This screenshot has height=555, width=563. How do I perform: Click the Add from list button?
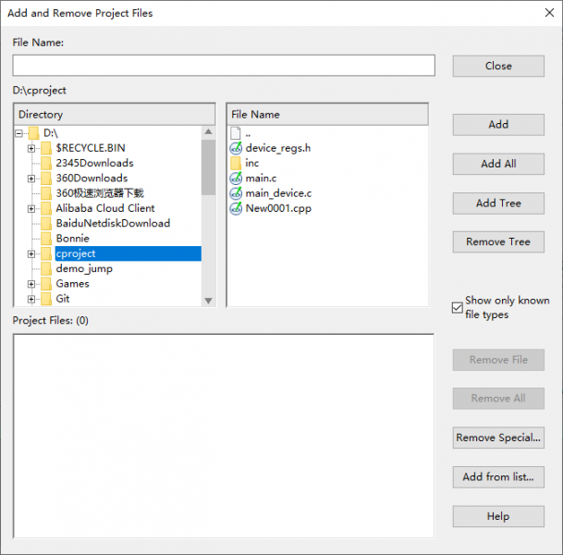point(498,477)
